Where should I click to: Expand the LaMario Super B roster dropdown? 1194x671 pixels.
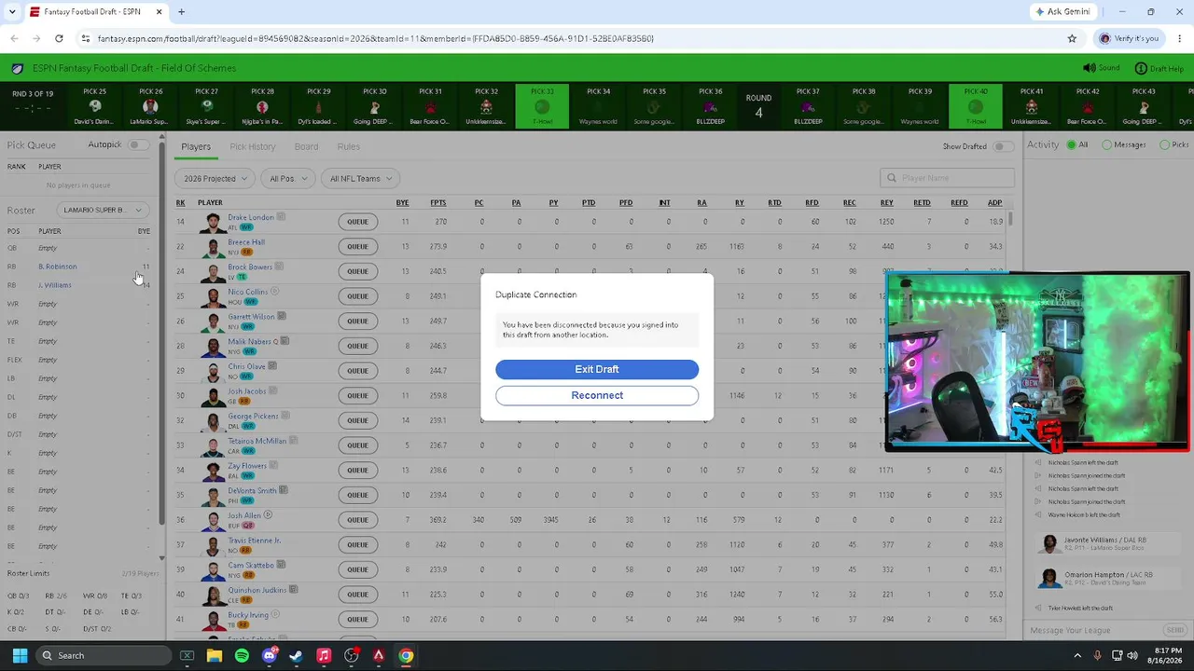(102, 210)
